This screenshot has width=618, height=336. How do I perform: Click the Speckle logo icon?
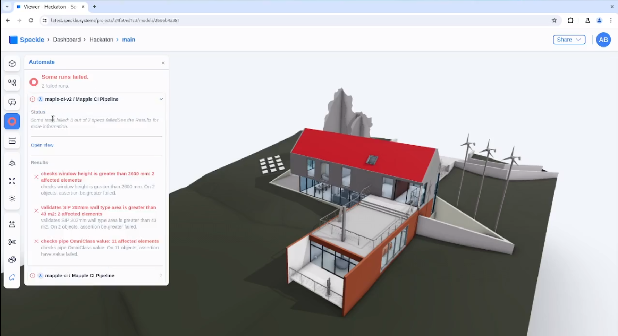tap(13, 40)
